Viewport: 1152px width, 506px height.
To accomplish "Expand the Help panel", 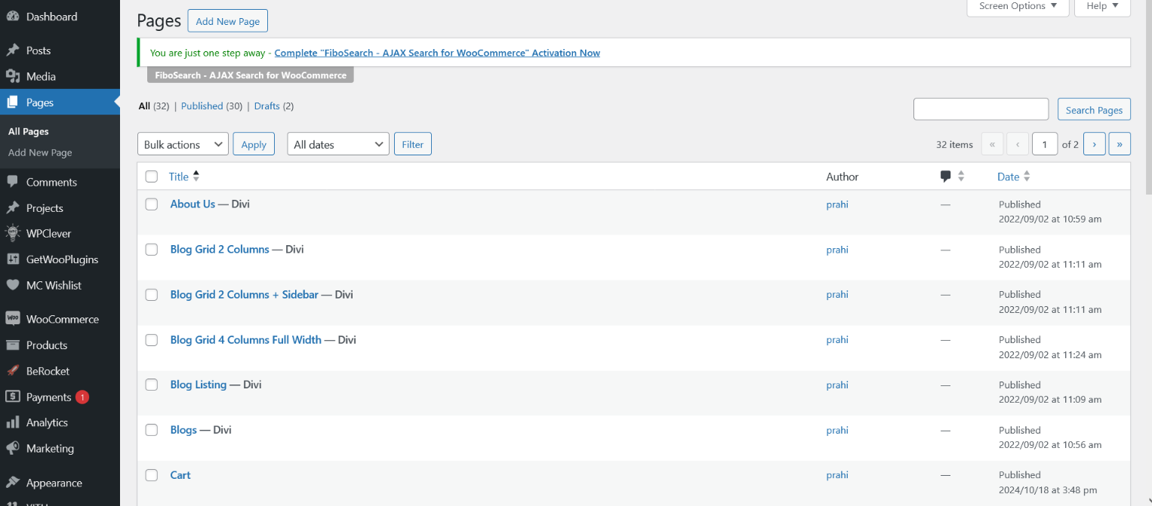I will pyautogui.click(x=1103, y=7).
